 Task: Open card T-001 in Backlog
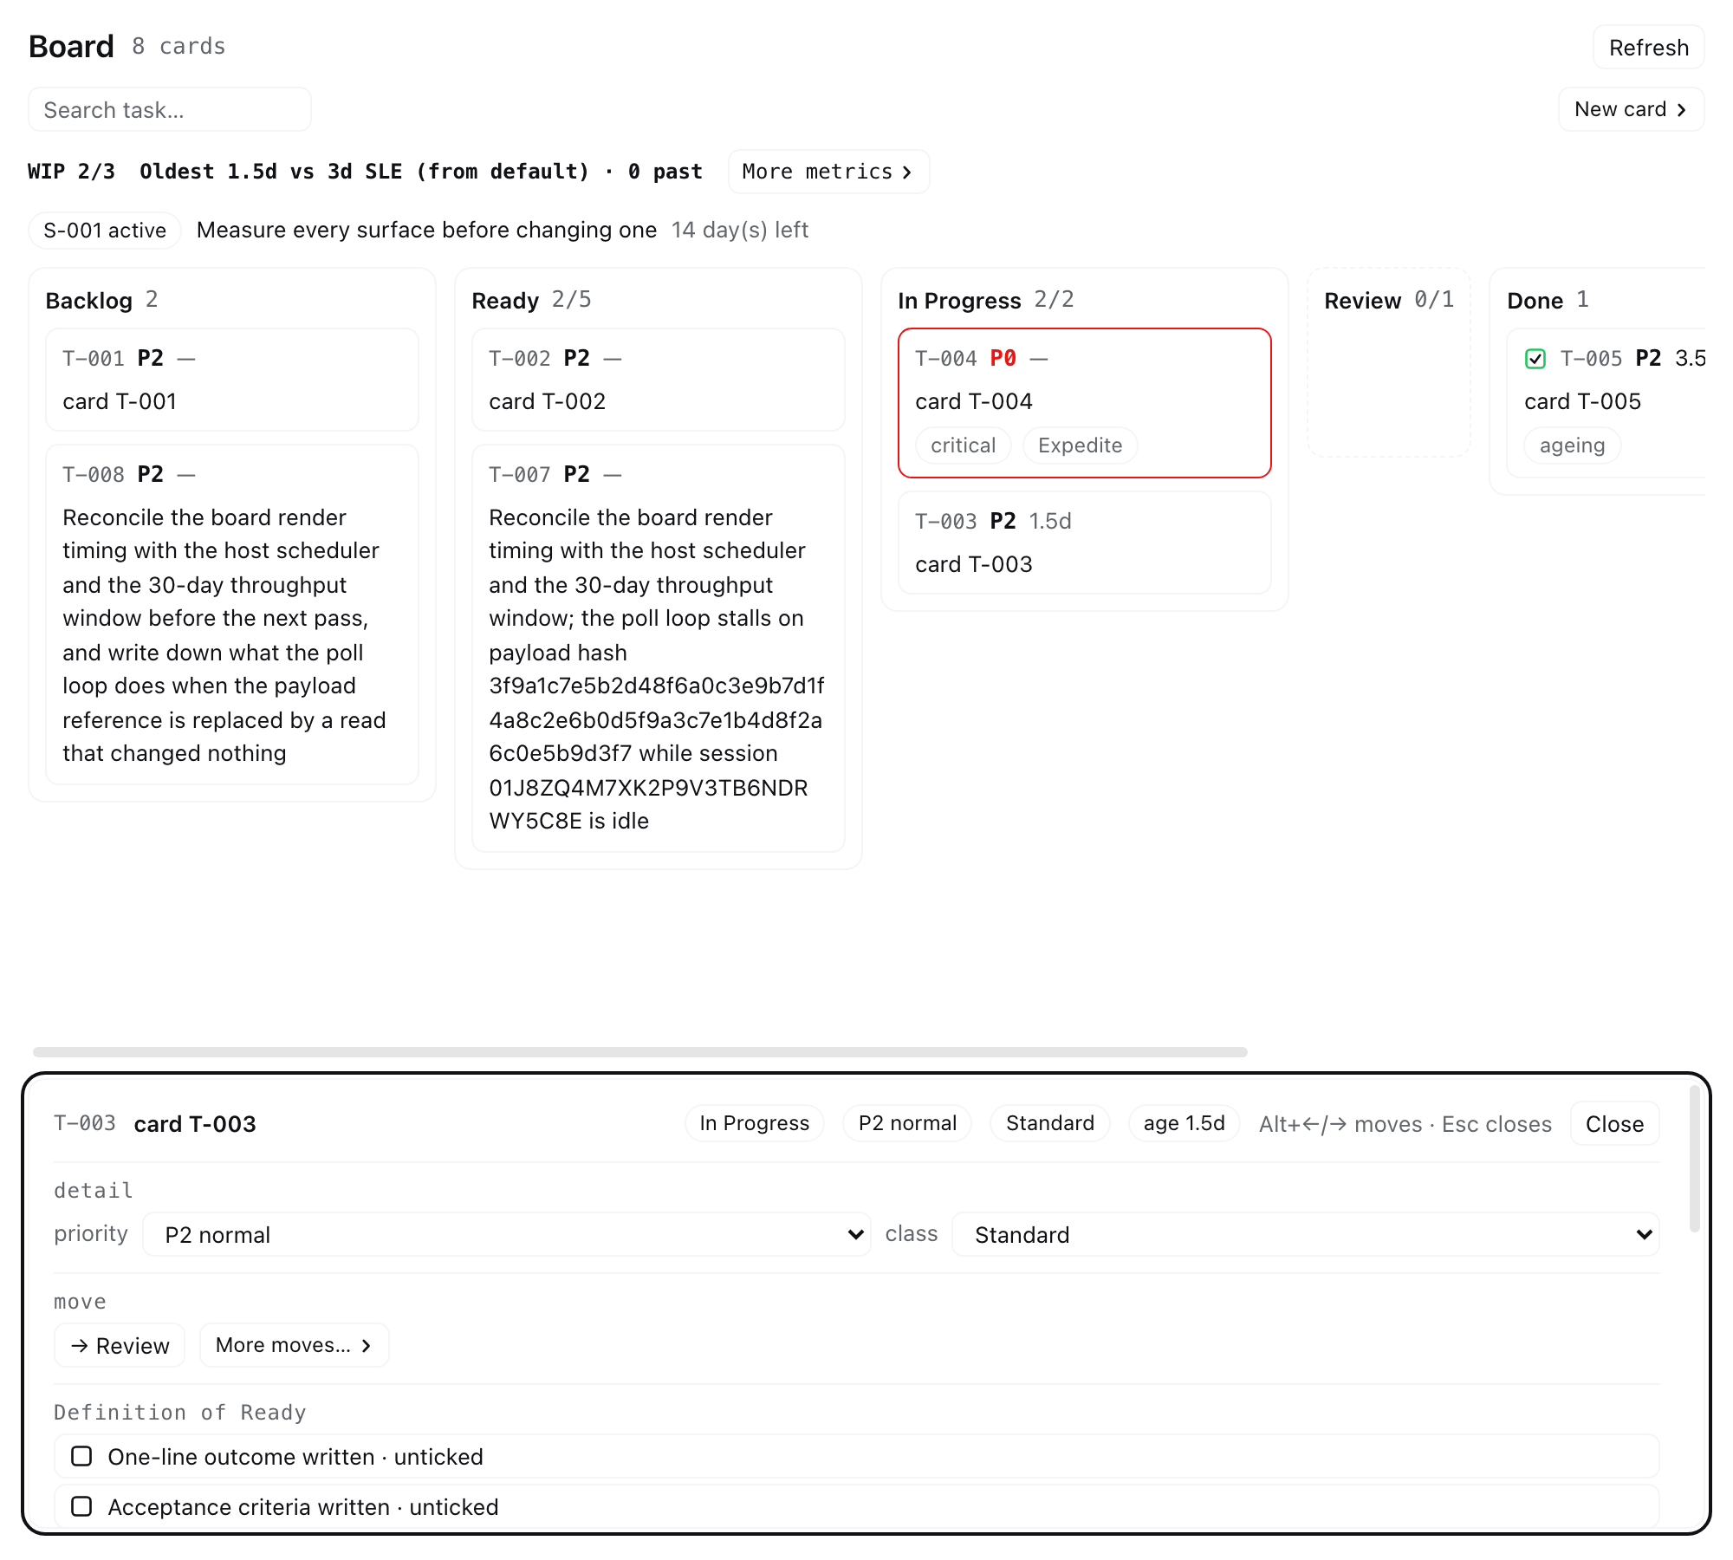[232, 380]
